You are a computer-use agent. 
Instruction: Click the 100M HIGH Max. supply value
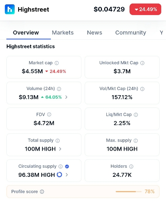tap(122, 149)
